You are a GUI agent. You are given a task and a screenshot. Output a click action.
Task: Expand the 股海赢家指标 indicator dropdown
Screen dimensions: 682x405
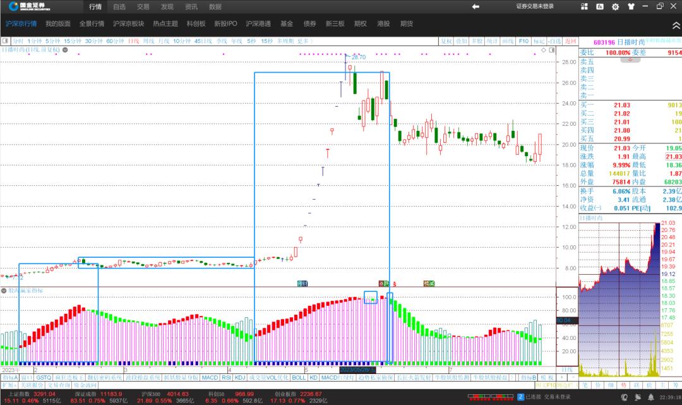click(4, 291)
